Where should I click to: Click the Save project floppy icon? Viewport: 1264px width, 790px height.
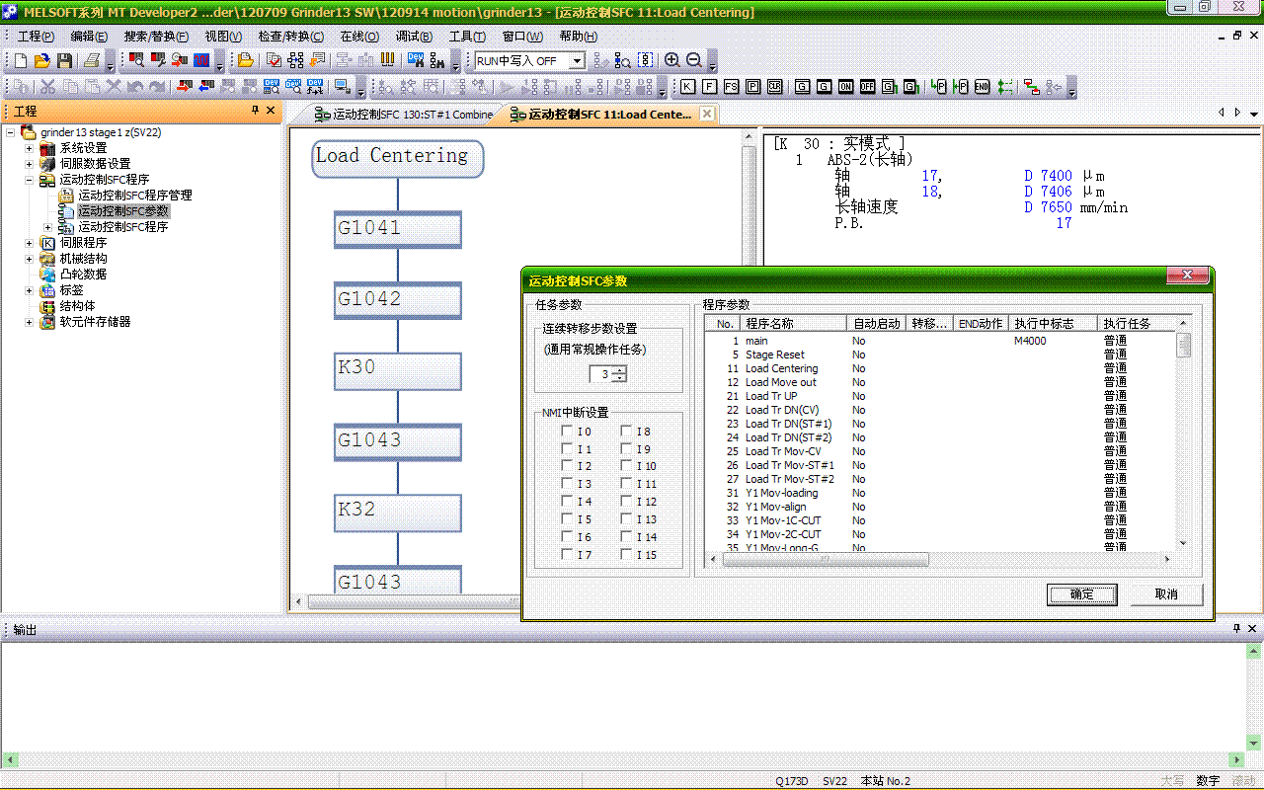64,60
